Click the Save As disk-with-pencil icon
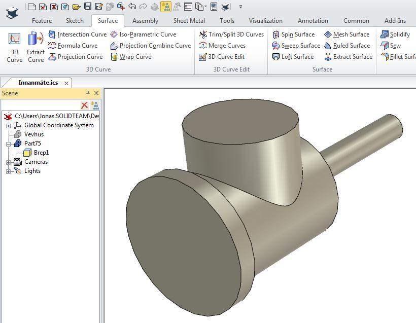 pyautogui.click(x=99, y=7)
